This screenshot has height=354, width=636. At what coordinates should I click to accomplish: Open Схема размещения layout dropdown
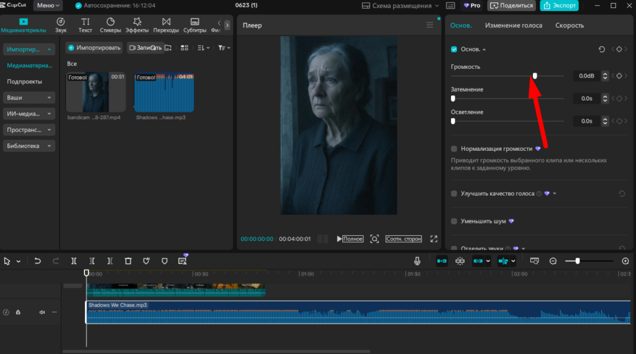pyautogui.click(x=401, y=6)
